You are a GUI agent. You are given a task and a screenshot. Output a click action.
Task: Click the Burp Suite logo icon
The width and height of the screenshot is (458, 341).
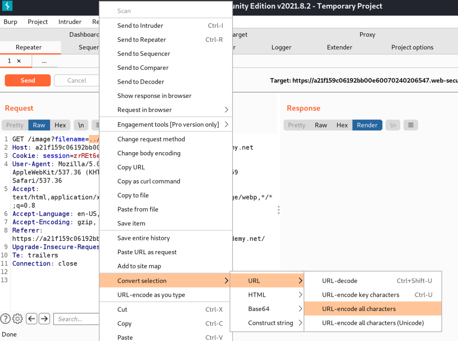point(7,6)
